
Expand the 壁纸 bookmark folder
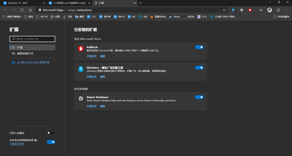point(29,17)
